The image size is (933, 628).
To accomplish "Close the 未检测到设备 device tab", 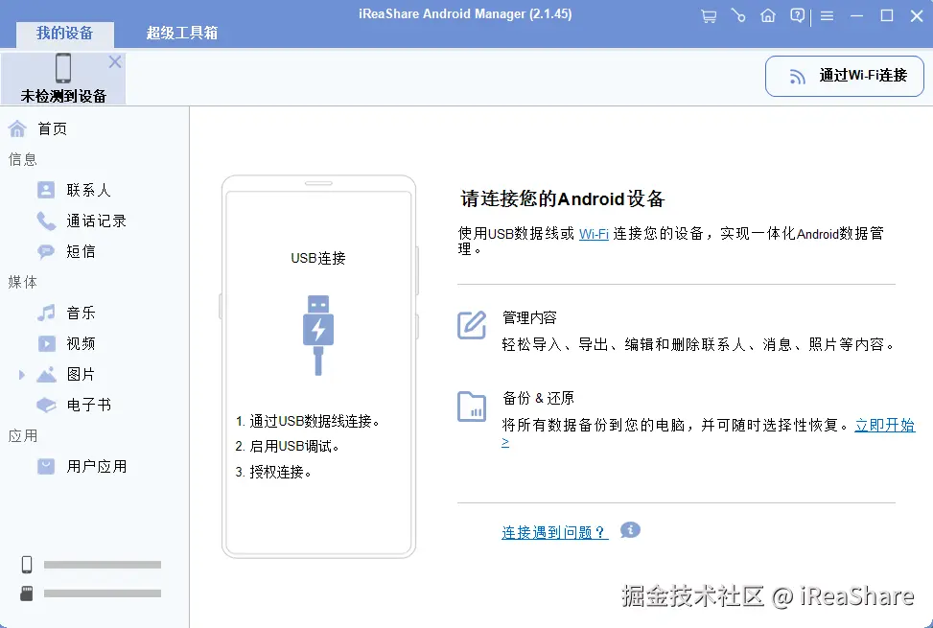I will (115, 62).
